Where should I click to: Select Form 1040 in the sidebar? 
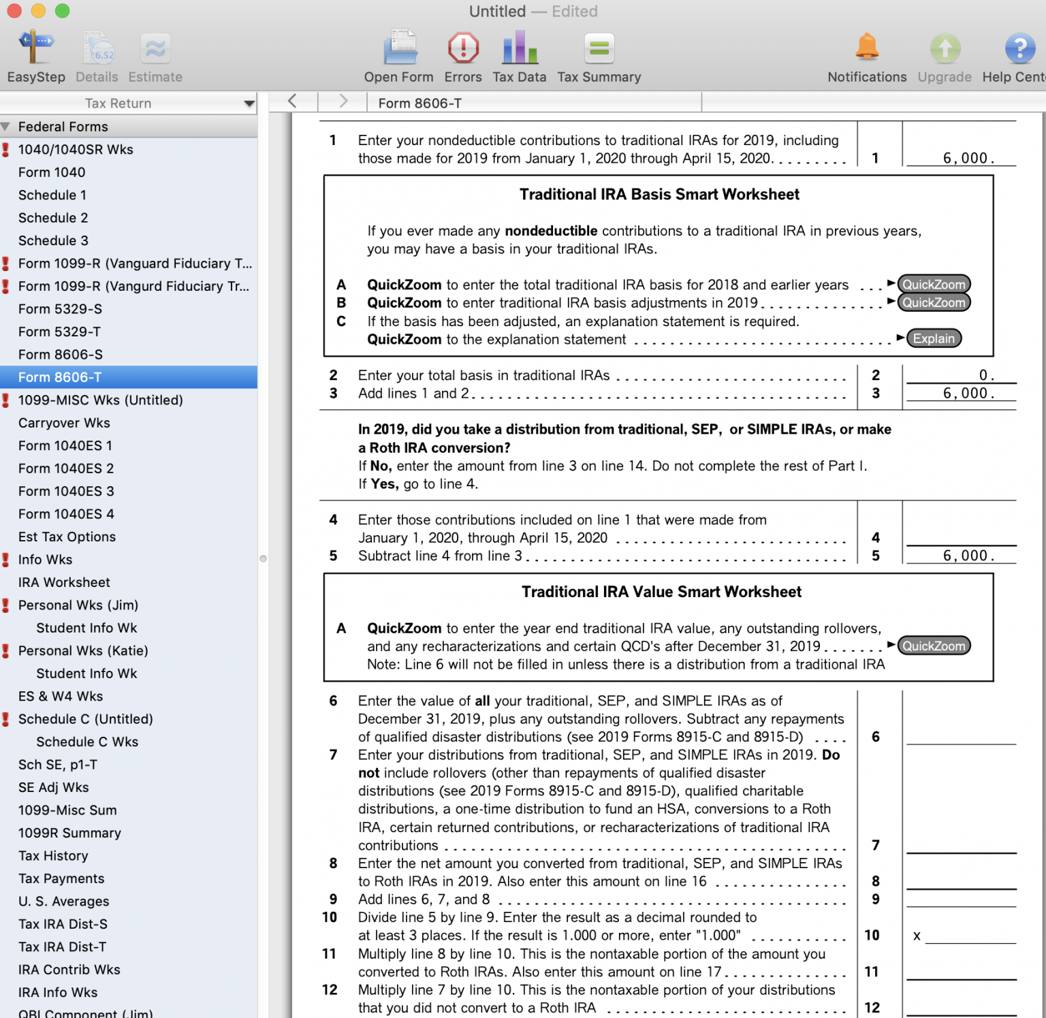point(52,172)
